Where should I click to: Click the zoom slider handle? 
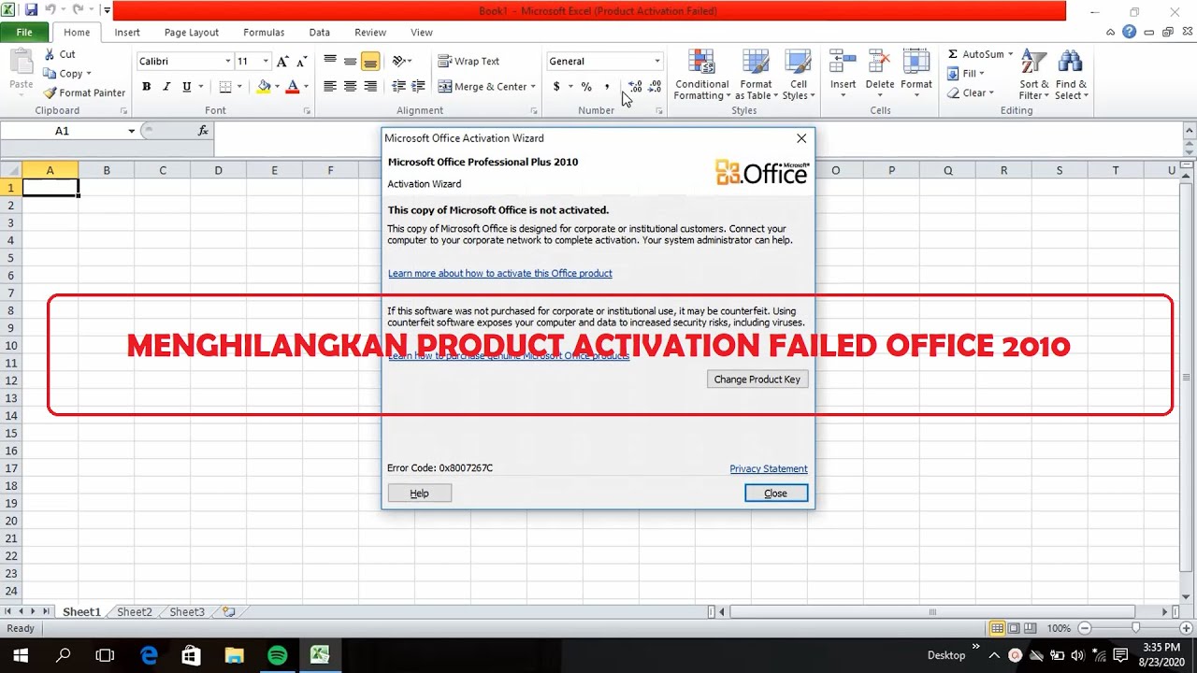(x=1135, y=628)
